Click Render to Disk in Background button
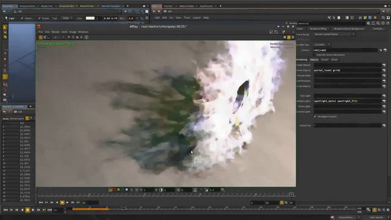 coord(349,29)
